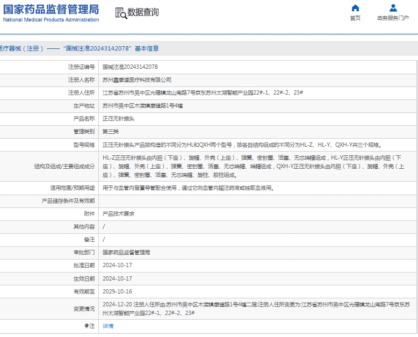This screenshot has width=418, height=337.
Task: Click management category value 第三类
Action: (x=110, y=132)
